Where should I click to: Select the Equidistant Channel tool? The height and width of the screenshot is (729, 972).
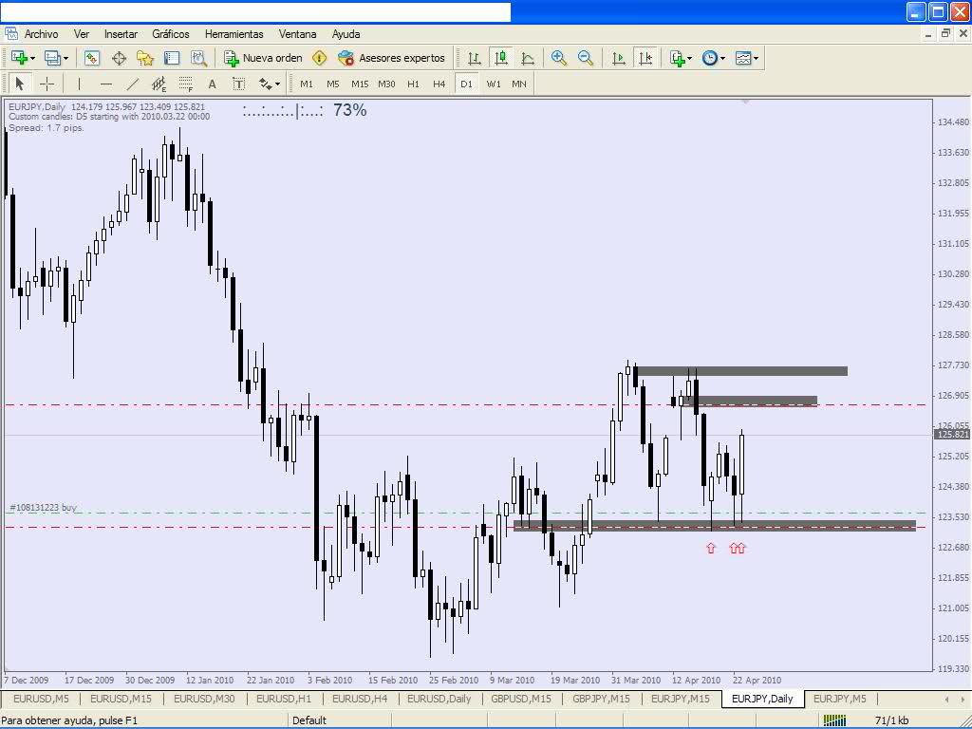[x=159, y=84]
